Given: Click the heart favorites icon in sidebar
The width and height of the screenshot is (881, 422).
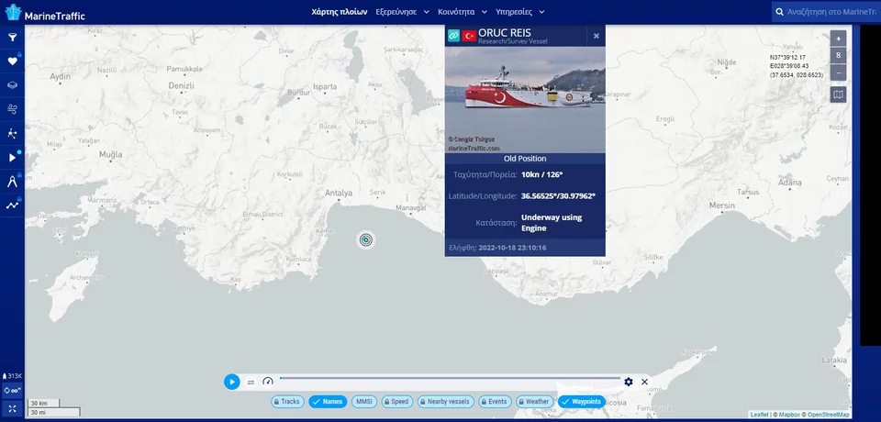Looking at the screenshot, I should [x=13, y=61].
